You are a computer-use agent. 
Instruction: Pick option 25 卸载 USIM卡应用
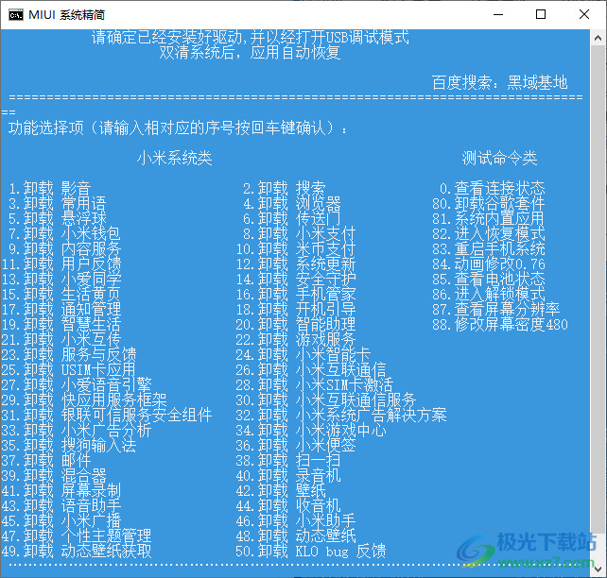click(x=69, y=369)
